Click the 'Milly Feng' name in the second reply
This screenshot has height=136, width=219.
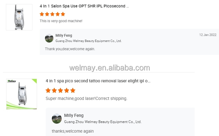74,116
